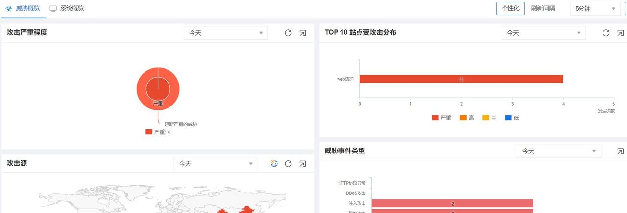Click the globe map icon in 攻击源
The height and width of the screenshot is (213, 627).
274,164
